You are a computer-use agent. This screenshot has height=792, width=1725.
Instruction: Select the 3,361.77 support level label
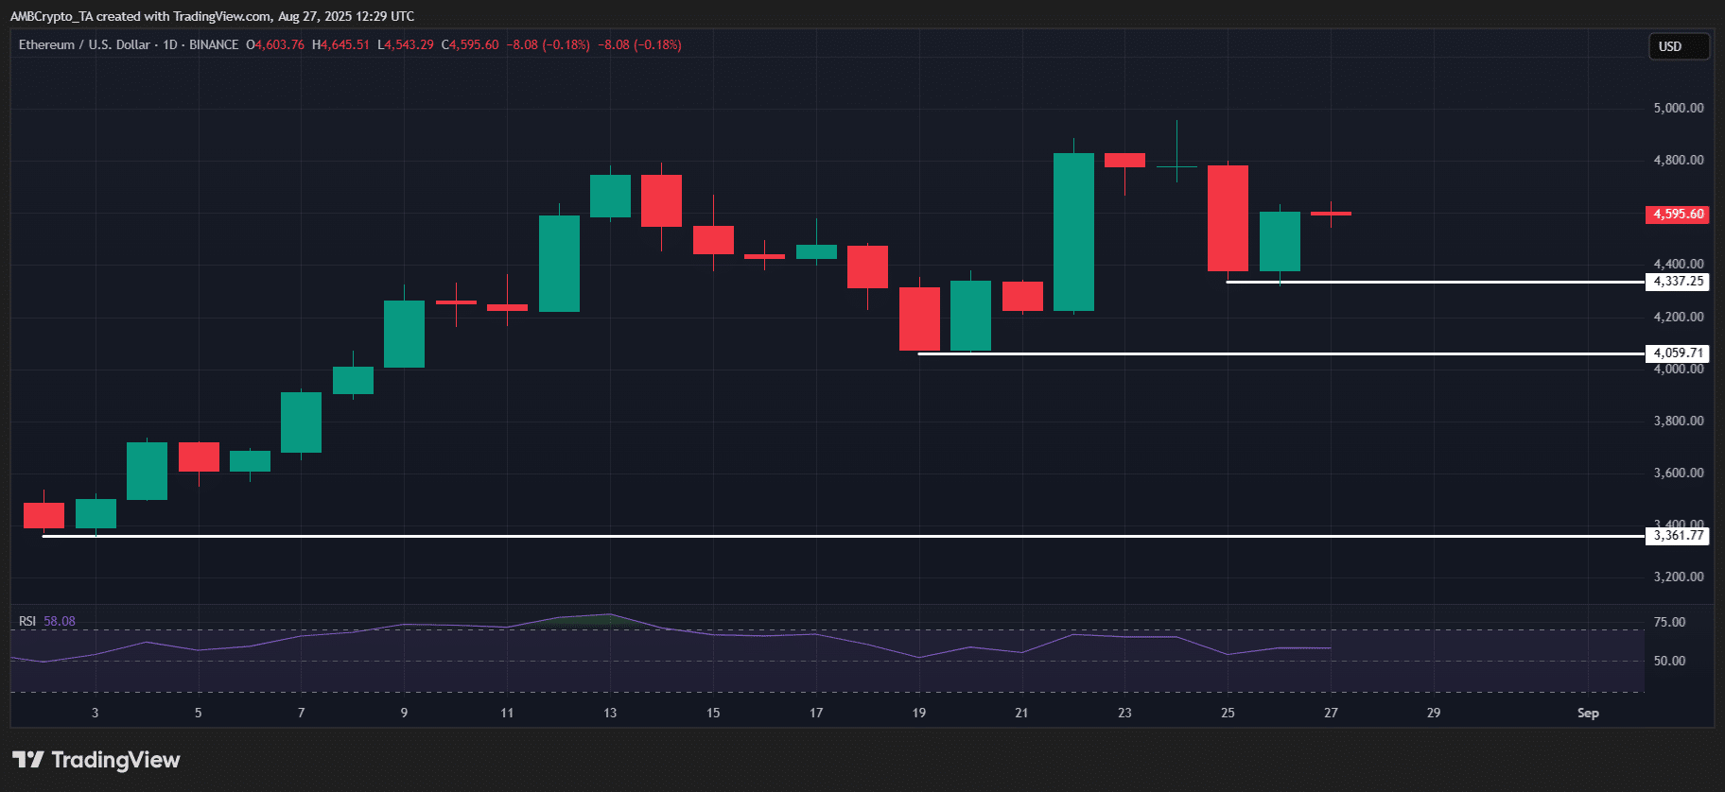[x=1678, y=536]
